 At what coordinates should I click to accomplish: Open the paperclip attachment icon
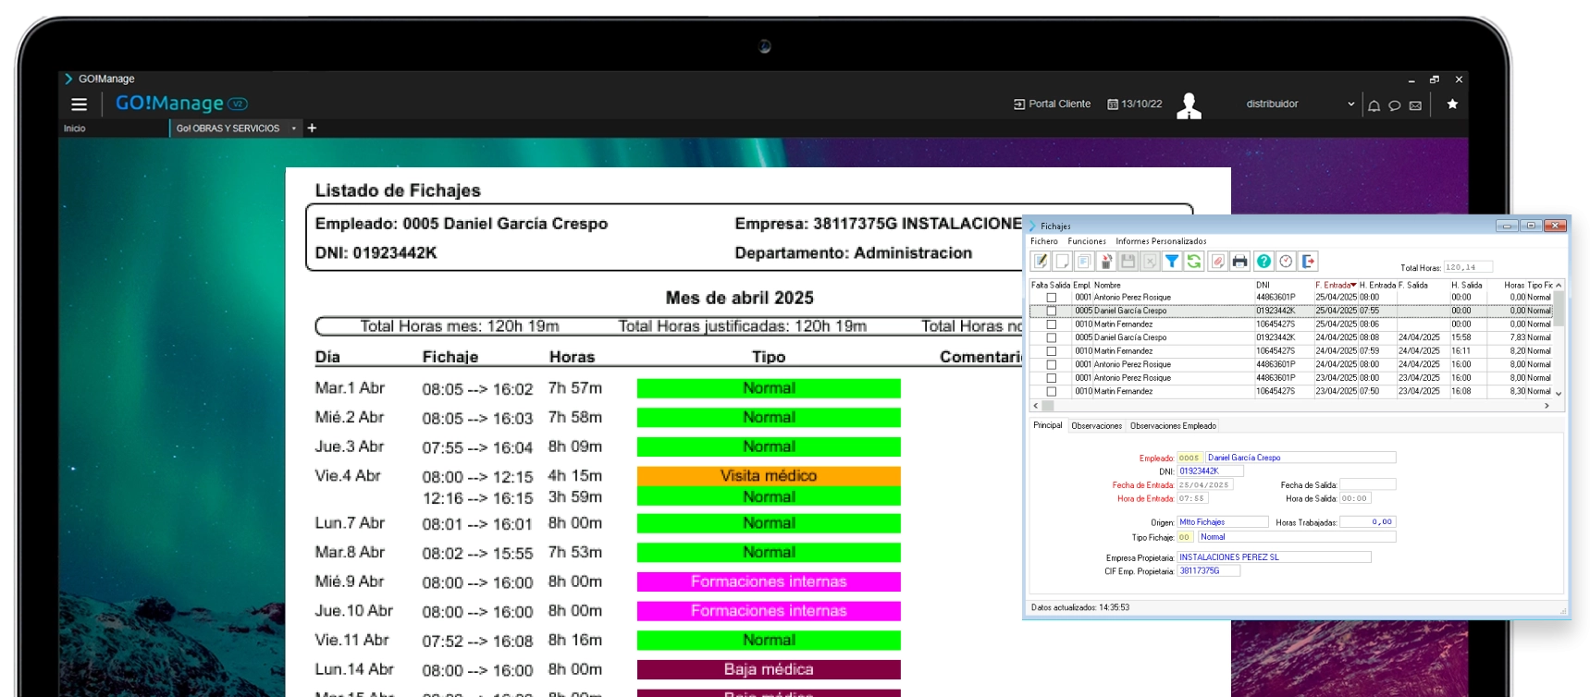point(1217,262)
